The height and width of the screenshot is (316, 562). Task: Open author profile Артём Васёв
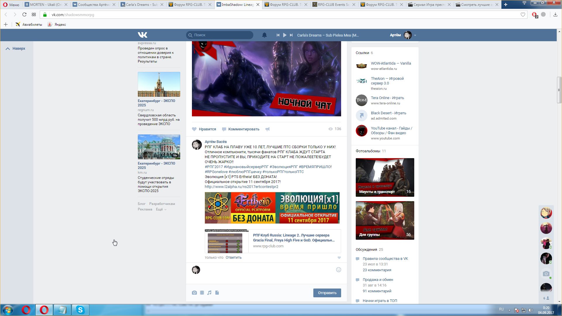216,142
